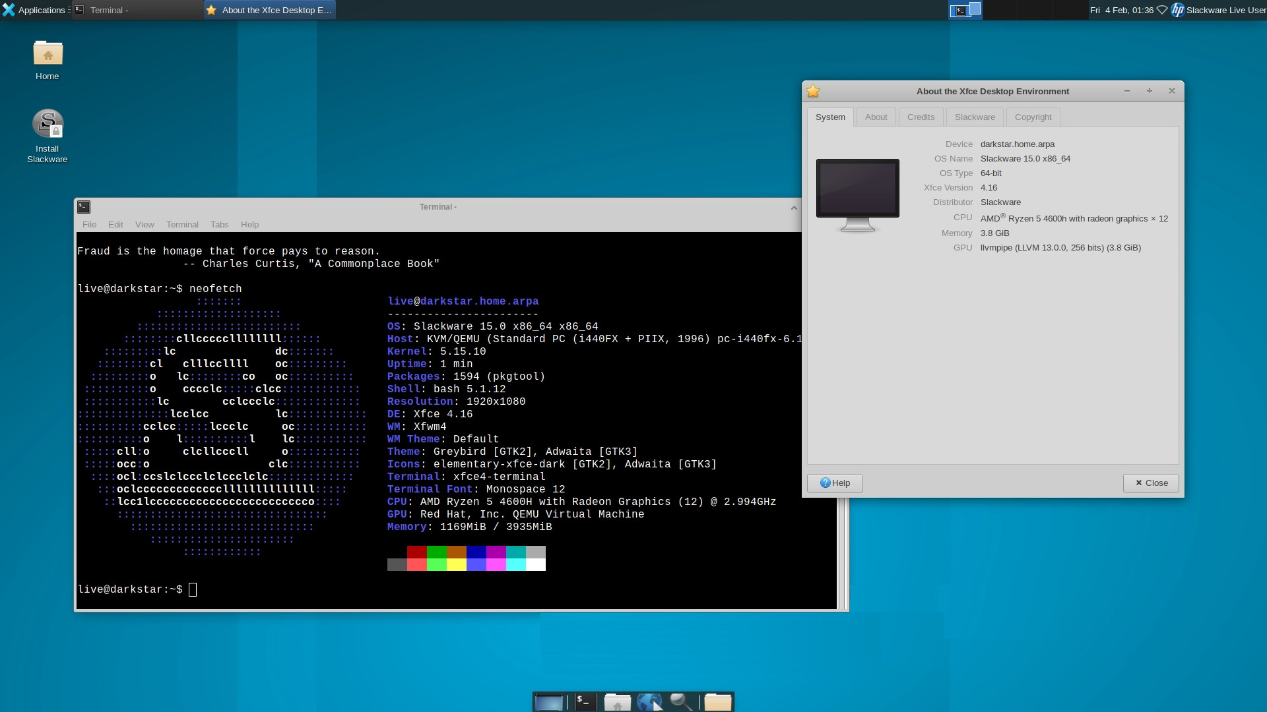Open the Home folder desktop icon
This screenshot has width=1267, height=712.
click(48, 61)
